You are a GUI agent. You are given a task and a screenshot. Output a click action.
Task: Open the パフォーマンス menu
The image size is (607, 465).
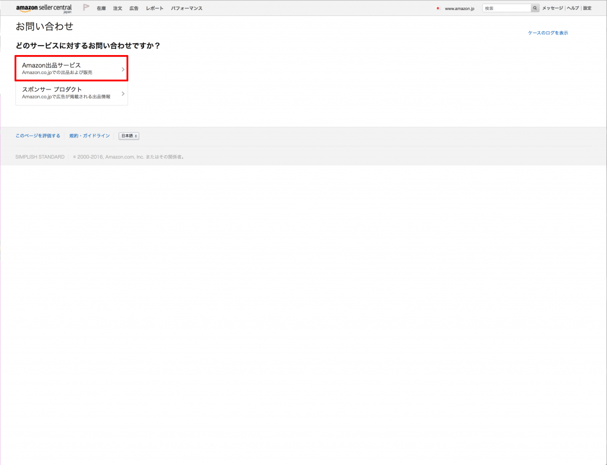point(187,8)
